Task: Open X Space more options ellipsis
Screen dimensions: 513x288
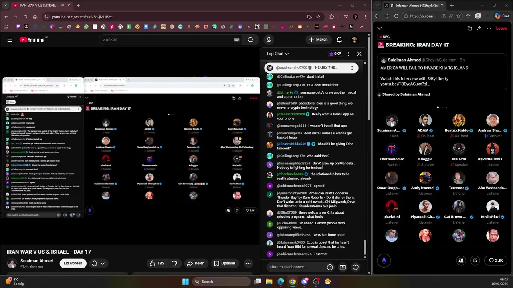Action: (489, 28)
